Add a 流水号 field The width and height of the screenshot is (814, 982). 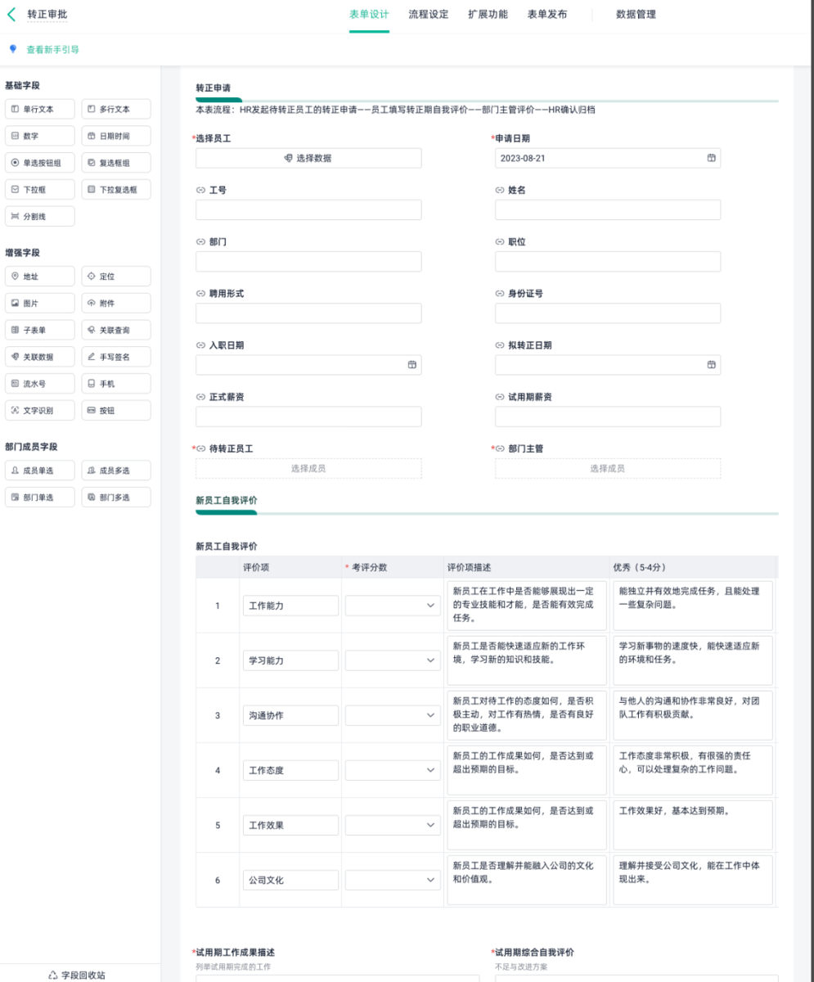39,383
